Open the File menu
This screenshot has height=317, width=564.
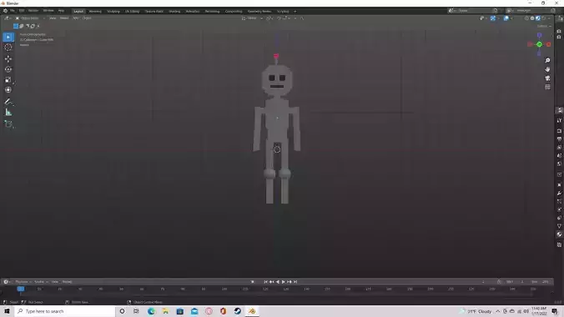tap(12, 11)
